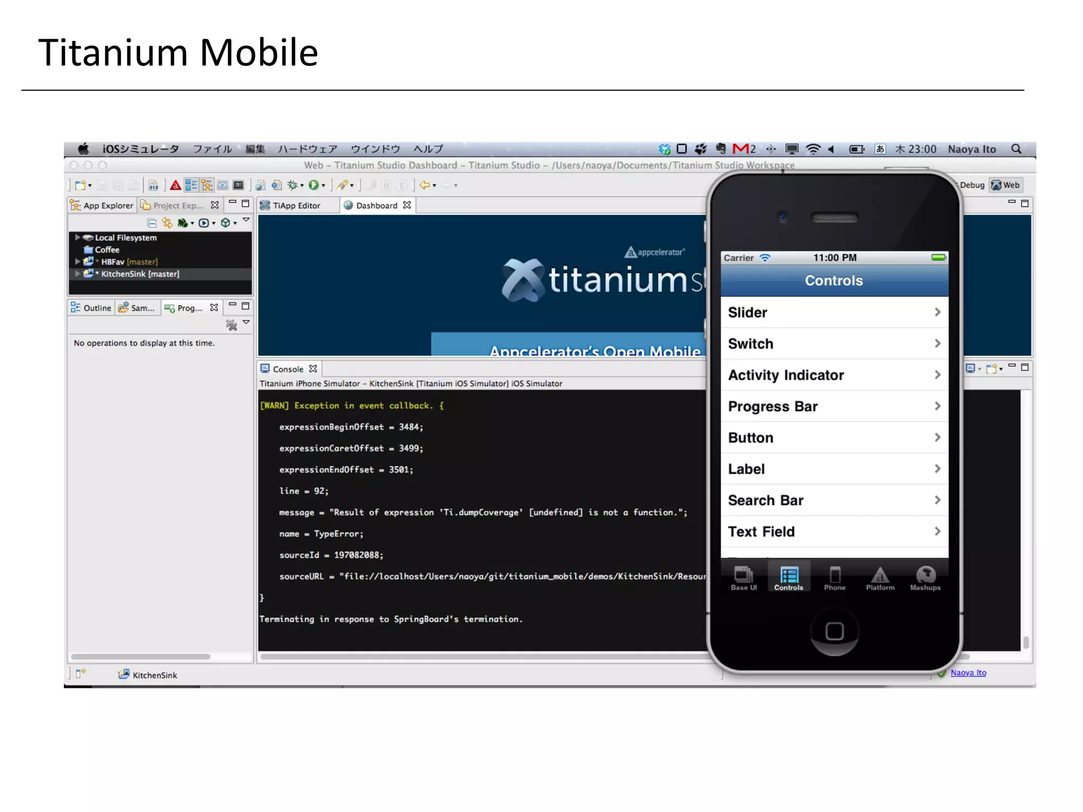Select the Base UI tab in simulator
This screenshot has height=812, width=1083.
click(744, 577)
